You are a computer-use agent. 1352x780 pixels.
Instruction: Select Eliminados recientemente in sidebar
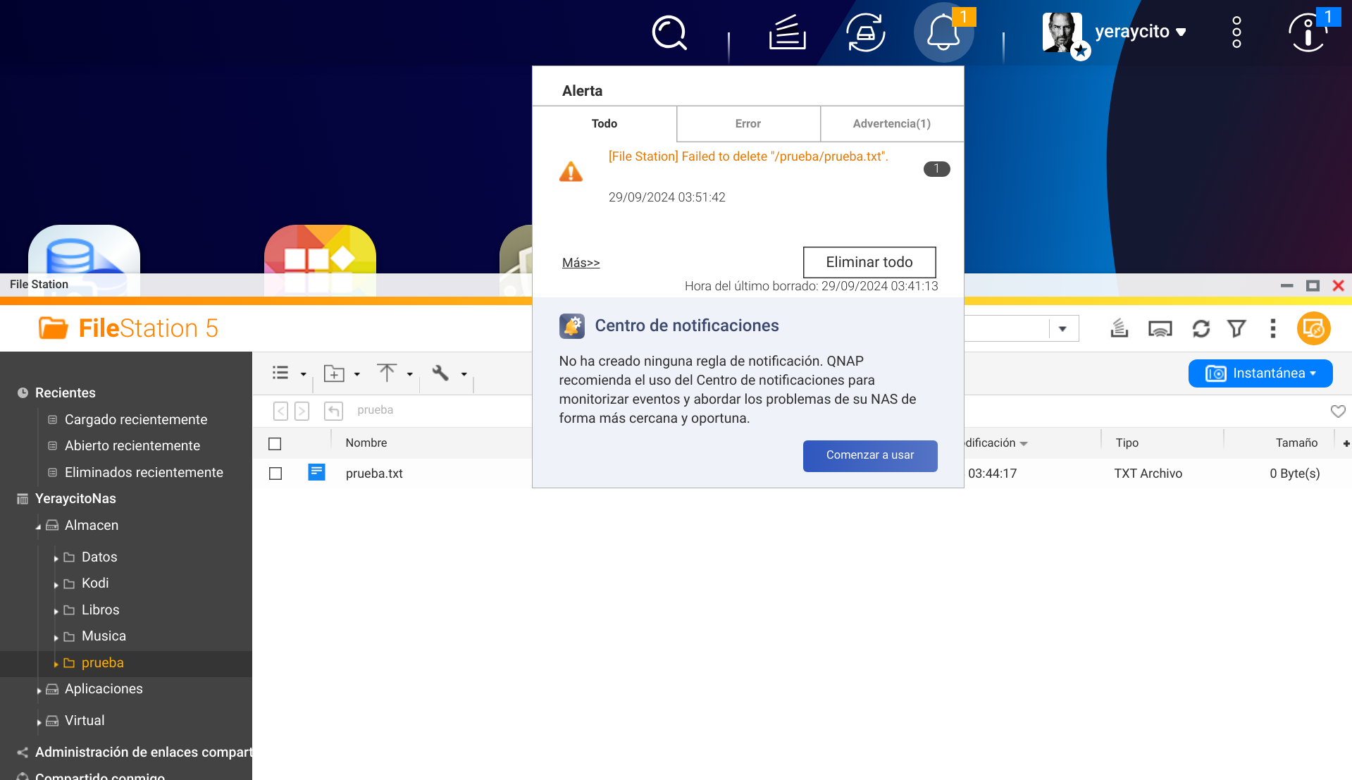(x=144, y=472)
